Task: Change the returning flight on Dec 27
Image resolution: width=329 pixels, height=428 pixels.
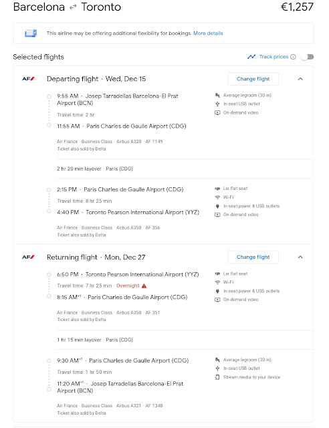Action: click(253, 257)
